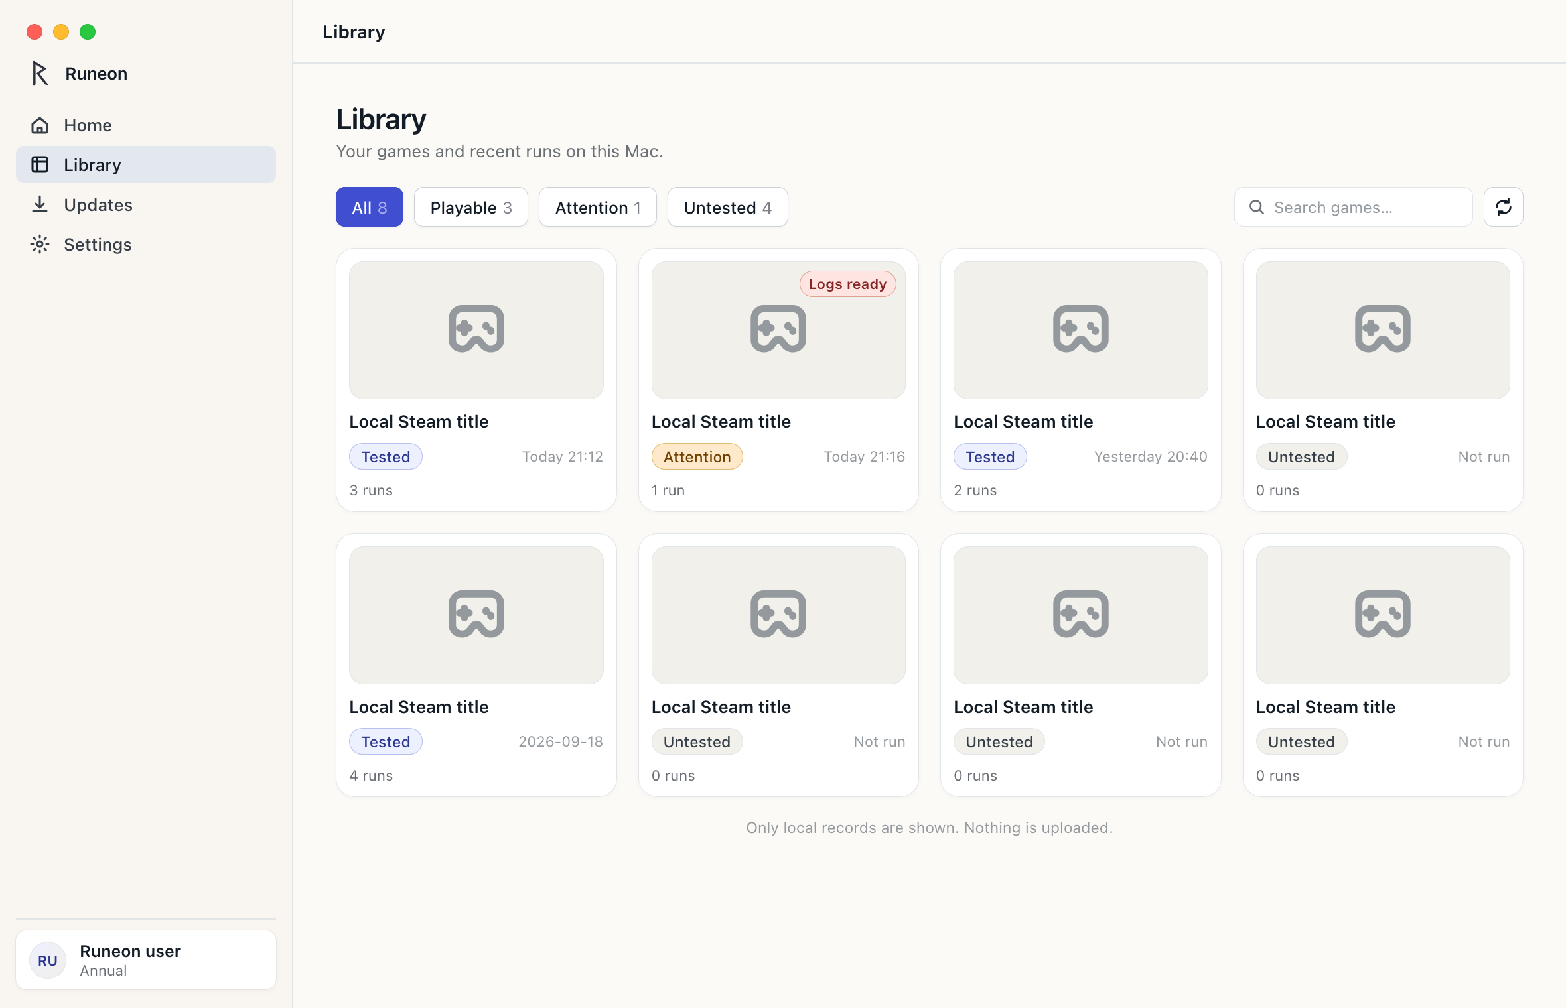Click the Library heading in title bar
Image resolution: width=1566 pixels, height=1008 pixels.
tap(354, 32)
